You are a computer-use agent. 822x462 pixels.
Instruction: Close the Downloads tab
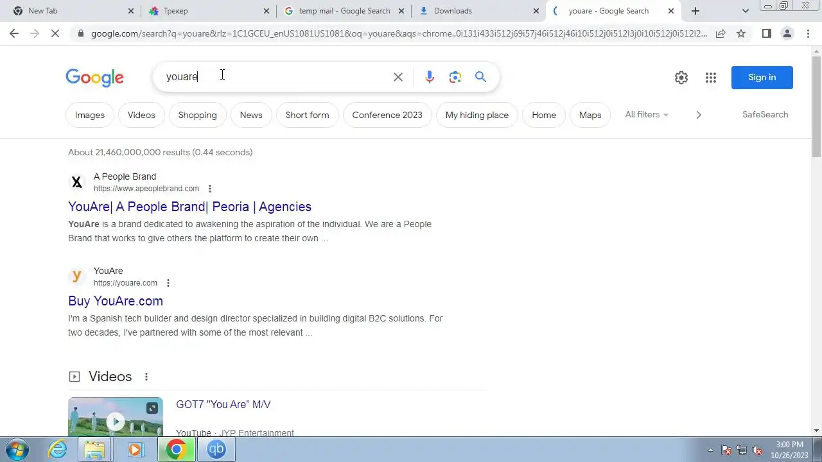536,11
